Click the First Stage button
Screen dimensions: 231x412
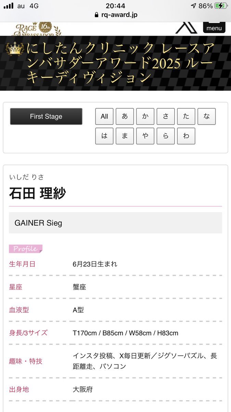(46, 116)
